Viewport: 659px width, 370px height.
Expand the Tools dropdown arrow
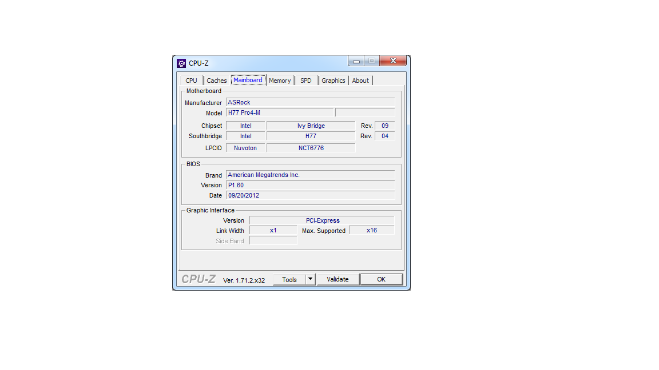310,279
